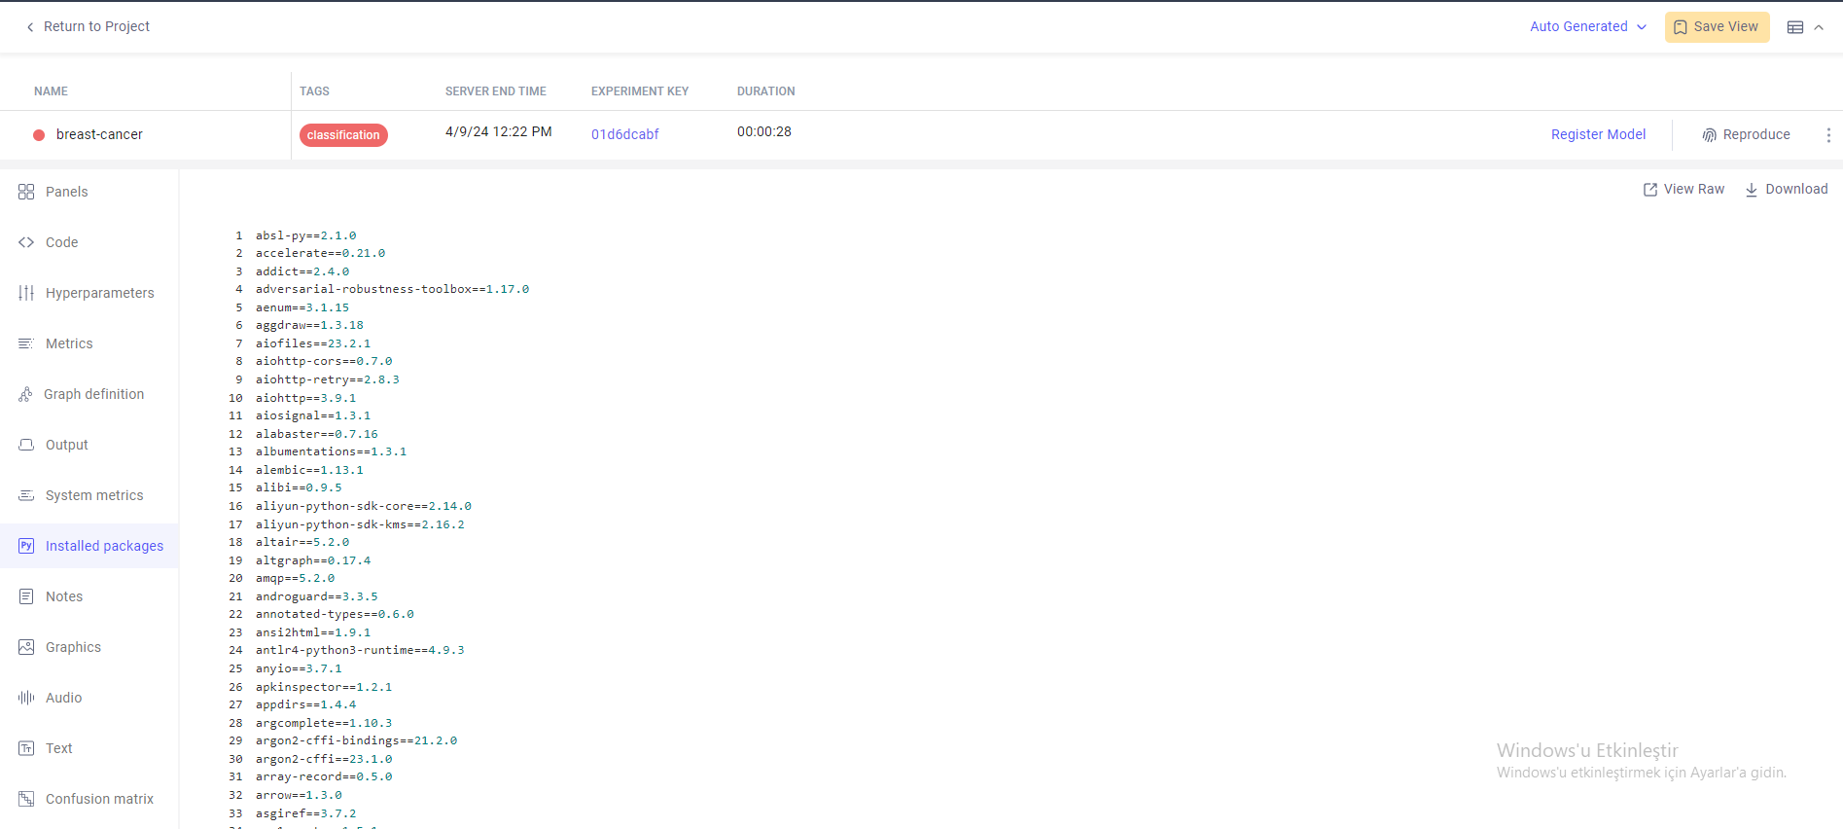Click the Metrics list icon
The height and width of the screenshot is (829, 1843).
coord(26,343)
